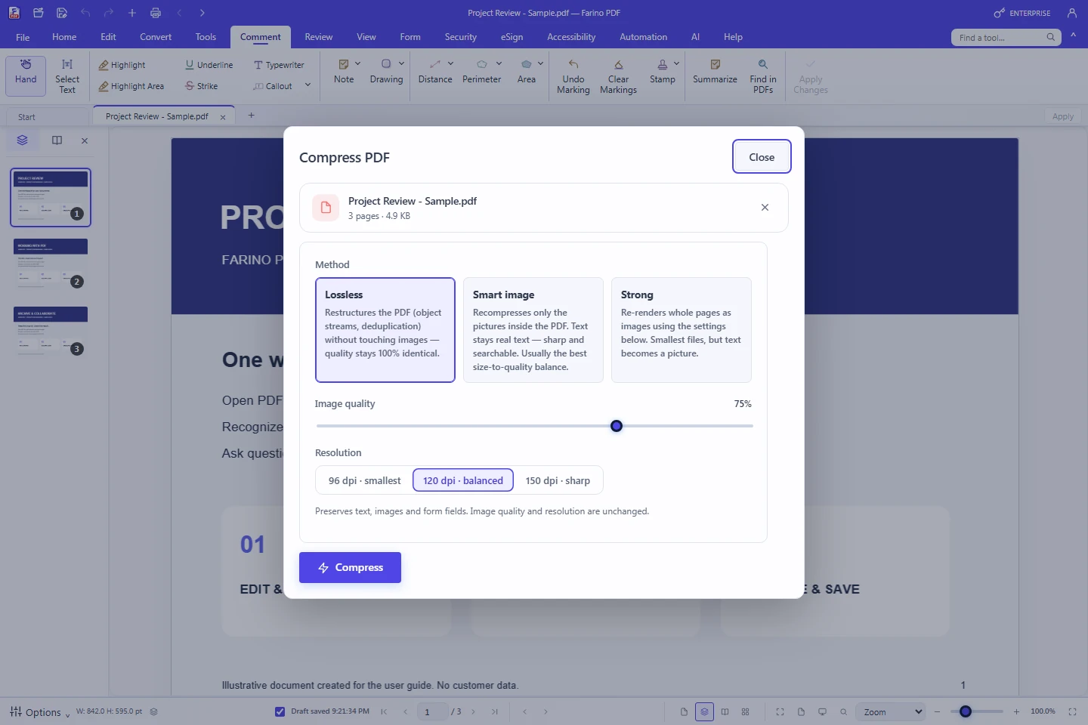Screen dimensions: 1088x725
Task: Select the Hand tool
Action: [26, 76]
